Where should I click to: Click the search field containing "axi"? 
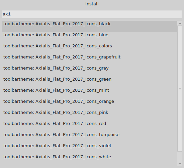click(x=92, y=14)
